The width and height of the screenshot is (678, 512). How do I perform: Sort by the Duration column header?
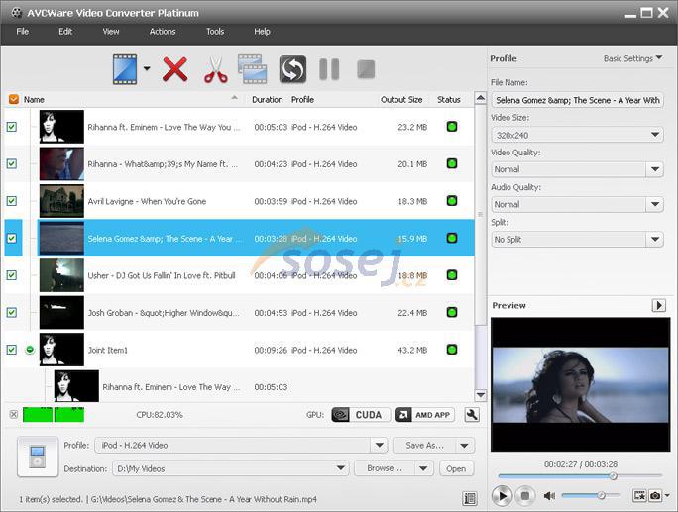268,99
